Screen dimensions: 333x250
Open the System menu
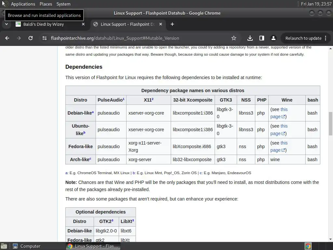point(63,4)
